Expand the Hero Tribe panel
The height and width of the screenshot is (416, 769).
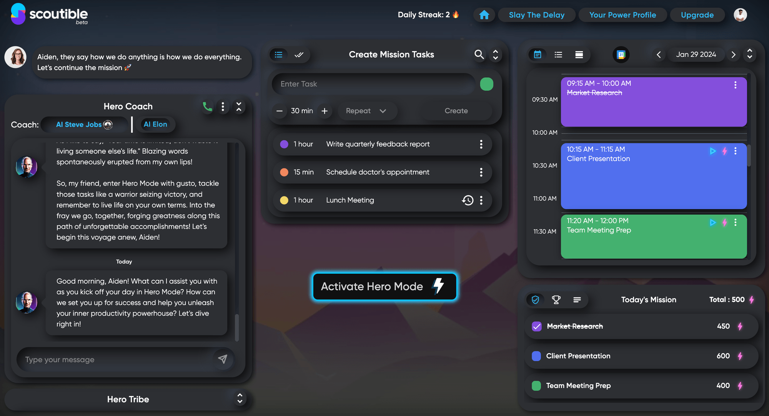coord(240,399)
